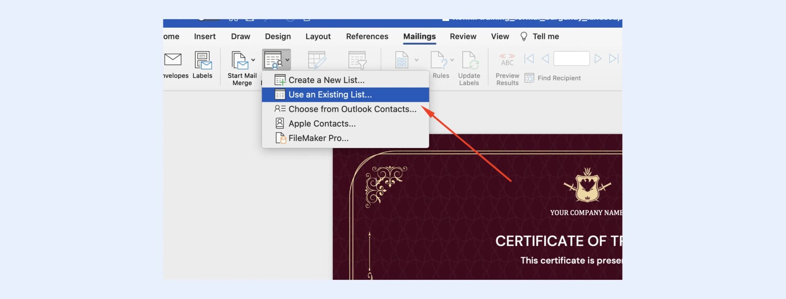Screen dimensions: 786x299
Task: Click the Tell me lightbulb icon
Action: point(524,36)
